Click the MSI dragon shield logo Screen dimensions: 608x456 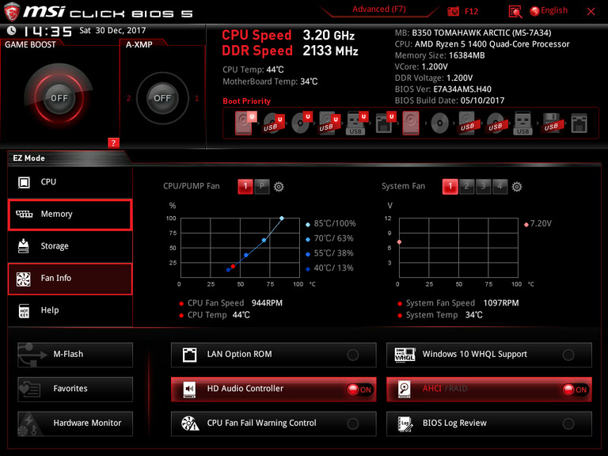(11, 12)
